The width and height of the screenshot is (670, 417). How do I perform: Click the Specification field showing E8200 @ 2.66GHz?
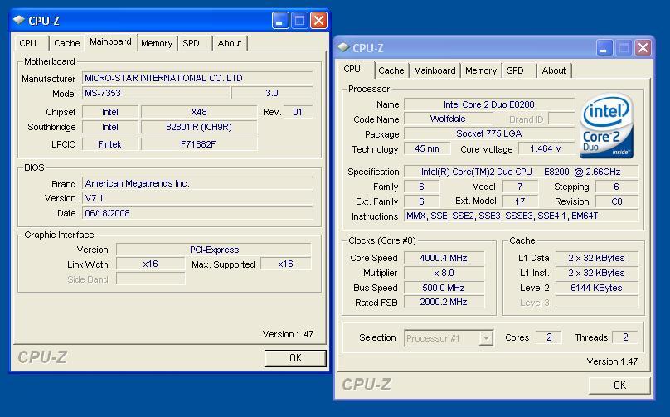click(x=522, y=172)
